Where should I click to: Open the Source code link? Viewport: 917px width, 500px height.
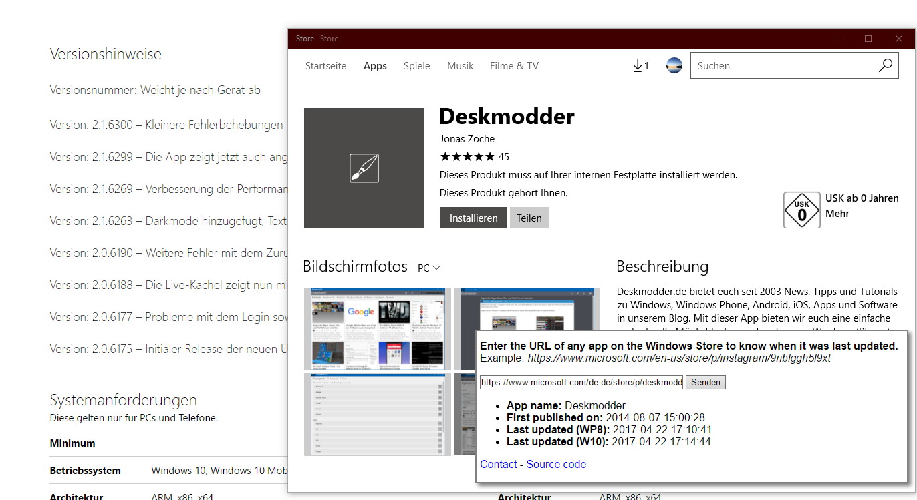(556, 464)
